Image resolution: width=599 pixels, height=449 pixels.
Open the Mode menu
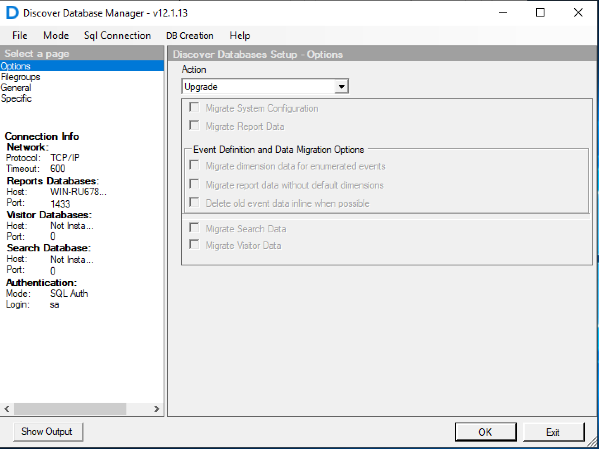pyautogui.click(x=56, y=36)
